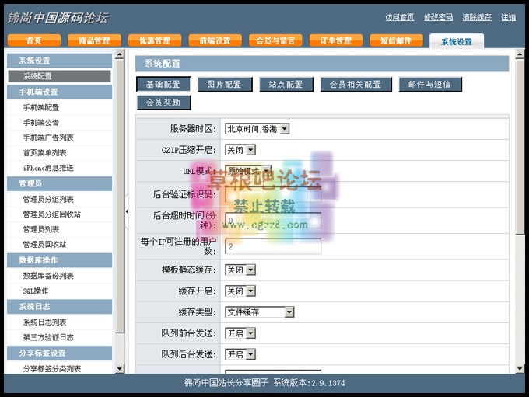This screenshot has width=529, height=397.
Task: Click the 系统日志 sidebar group header
Action: (x=59, y=307)
